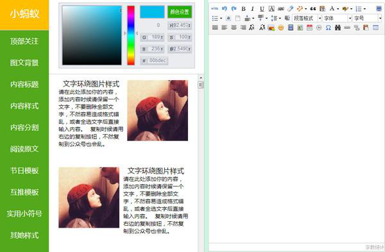Image resolution: width=385 pixels, height=252 pixels.
Task: Open the font color dropdown arrow
Action: (x=338, y=9)
